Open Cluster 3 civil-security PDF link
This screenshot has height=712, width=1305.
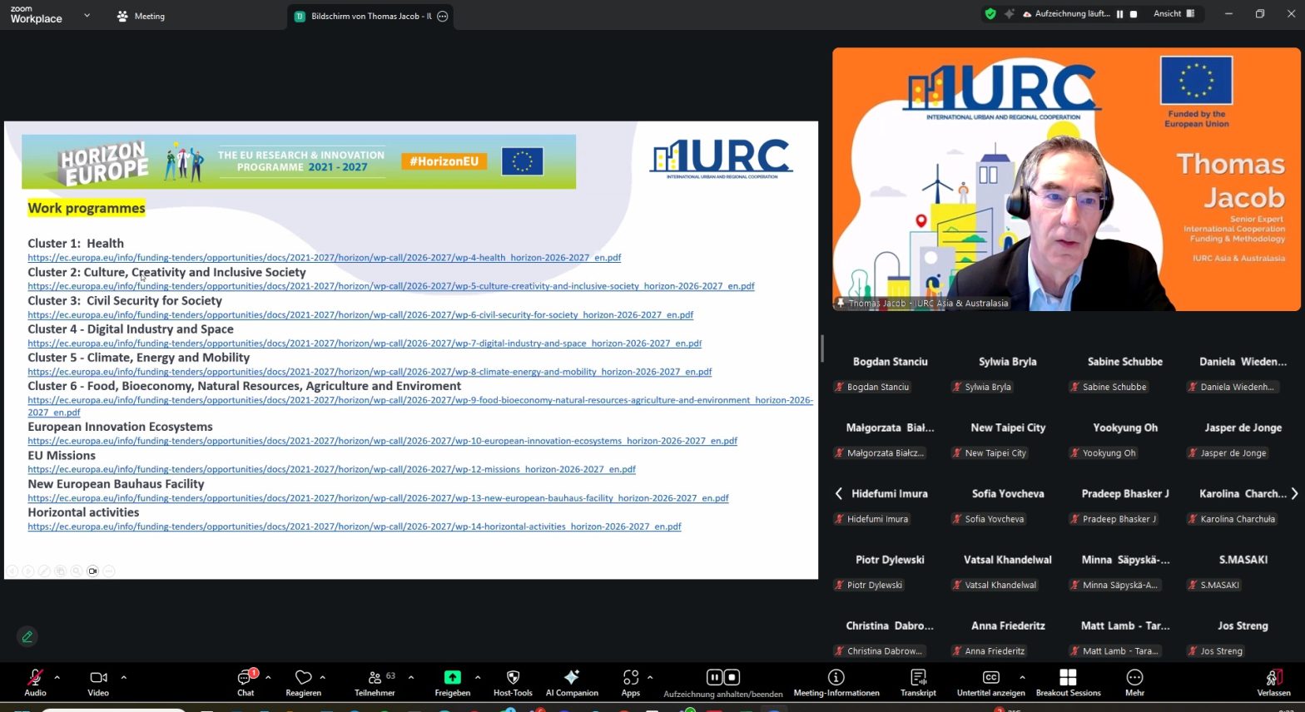tap(360, 315)
